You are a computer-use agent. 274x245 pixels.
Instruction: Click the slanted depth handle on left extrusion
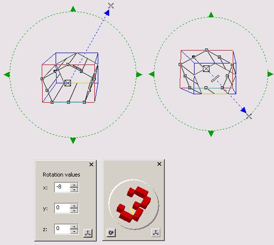point(78,68)
